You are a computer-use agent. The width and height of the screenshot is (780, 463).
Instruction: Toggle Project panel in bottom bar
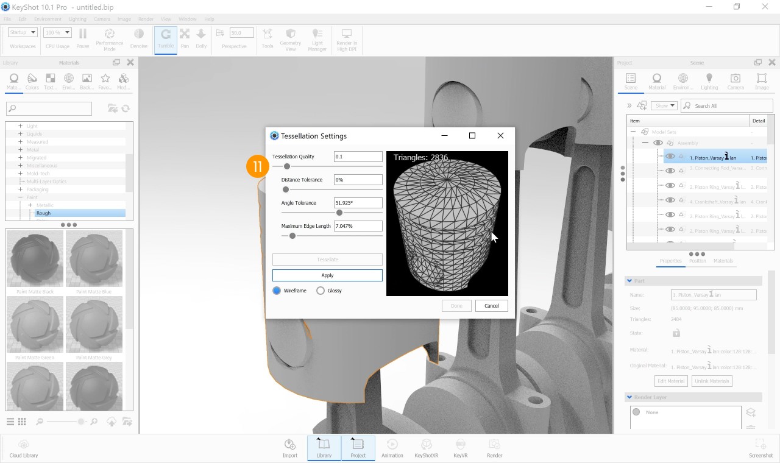coord(358,448)
